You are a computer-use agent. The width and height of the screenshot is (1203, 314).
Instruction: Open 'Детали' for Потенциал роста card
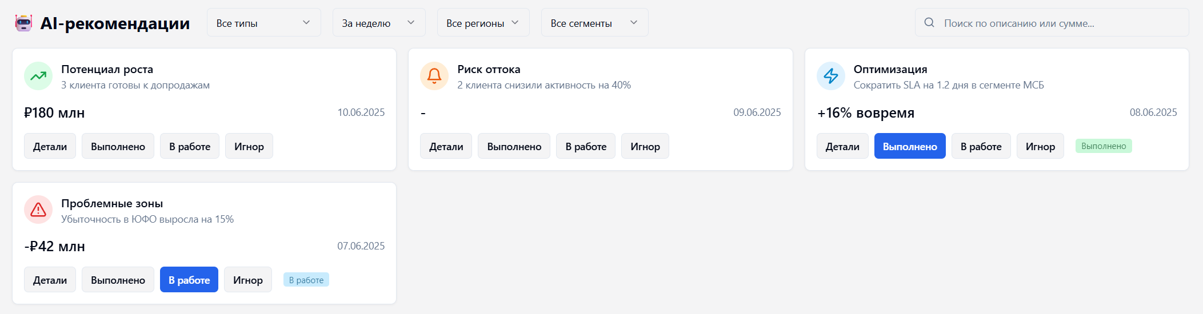coord(50,146)
